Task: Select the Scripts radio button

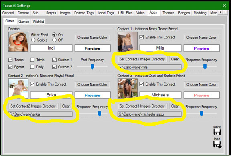Action: coord(33,40)
